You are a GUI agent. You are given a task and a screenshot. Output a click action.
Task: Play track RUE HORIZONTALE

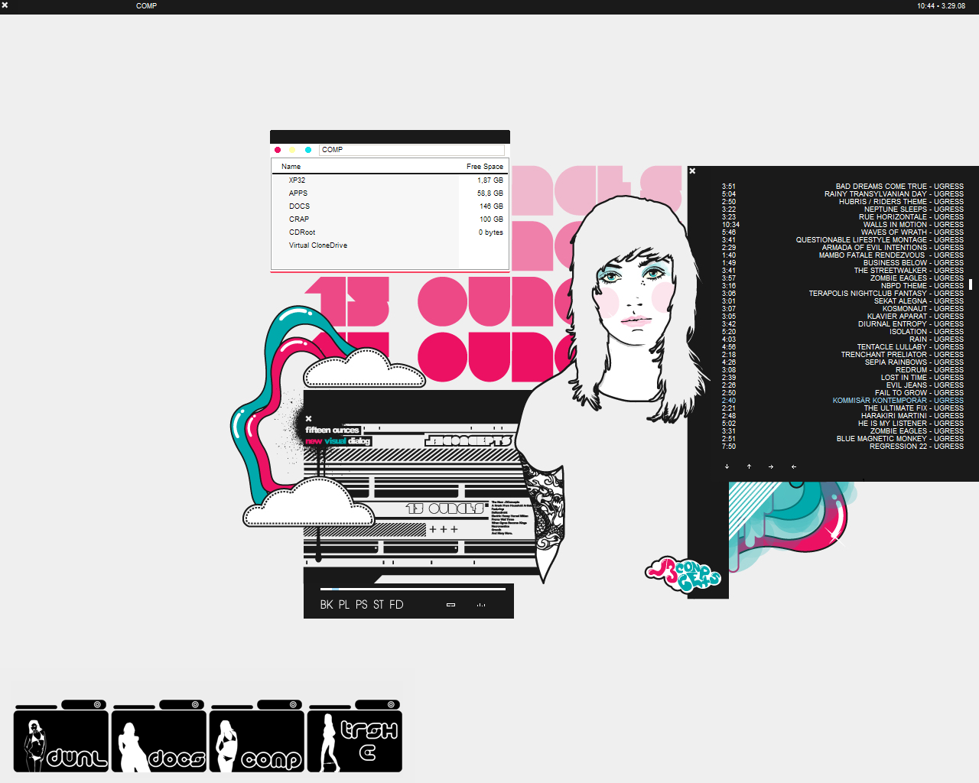[911, 217]
